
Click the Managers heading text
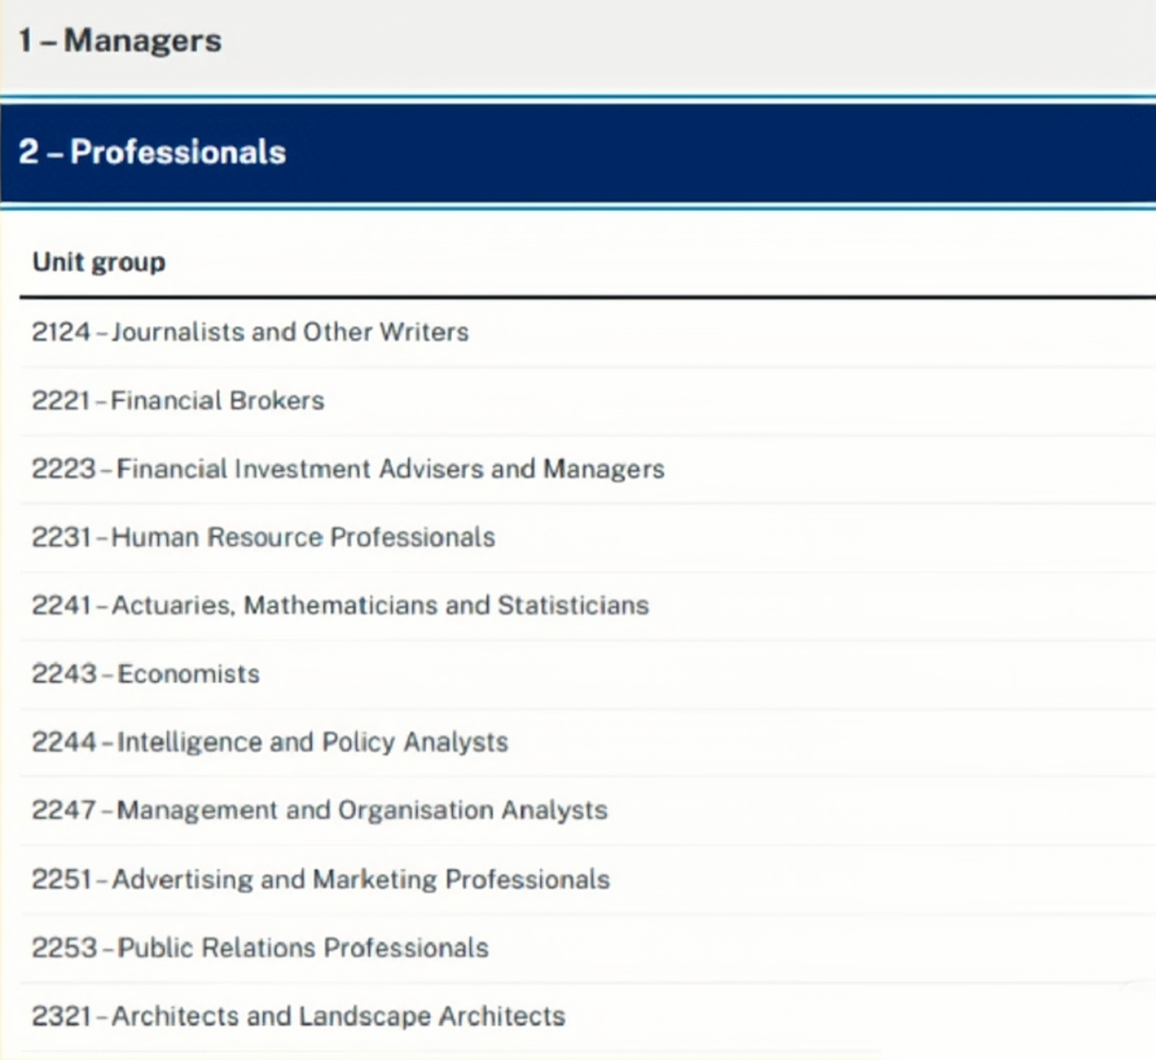(142, 41)
